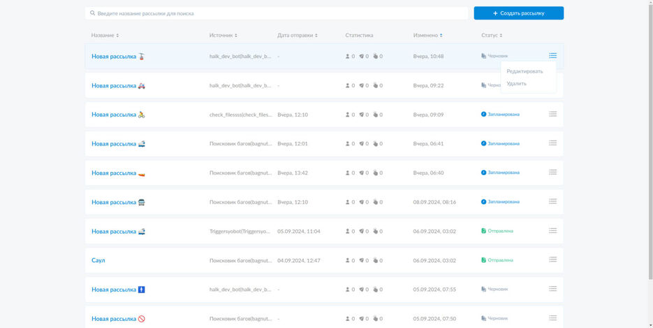The height and width of the screenshot is (328, 653).
Task: Click the Создать рассылку button
Action: point(518,13)
